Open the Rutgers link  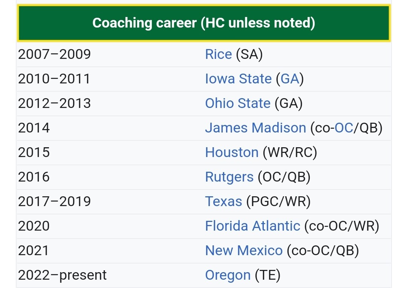coord(229,177)
